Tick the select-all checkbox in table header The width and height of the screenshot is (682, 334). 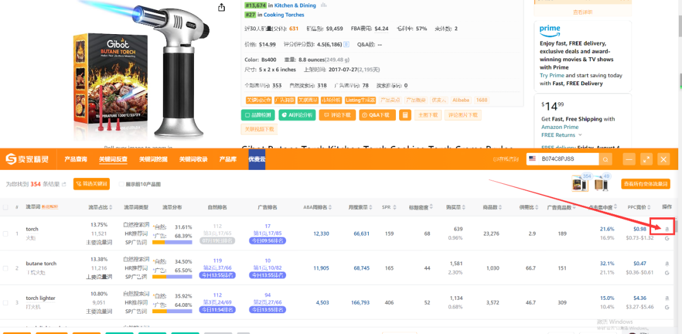pos(6,208)
